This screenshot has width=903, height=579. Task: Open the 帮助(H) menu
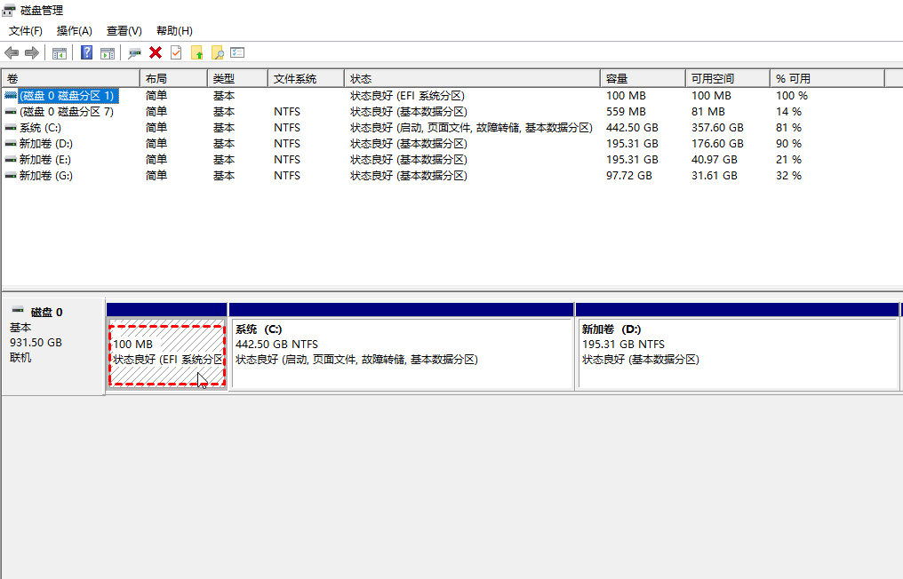pyautogui.click(x=174, y=31)
